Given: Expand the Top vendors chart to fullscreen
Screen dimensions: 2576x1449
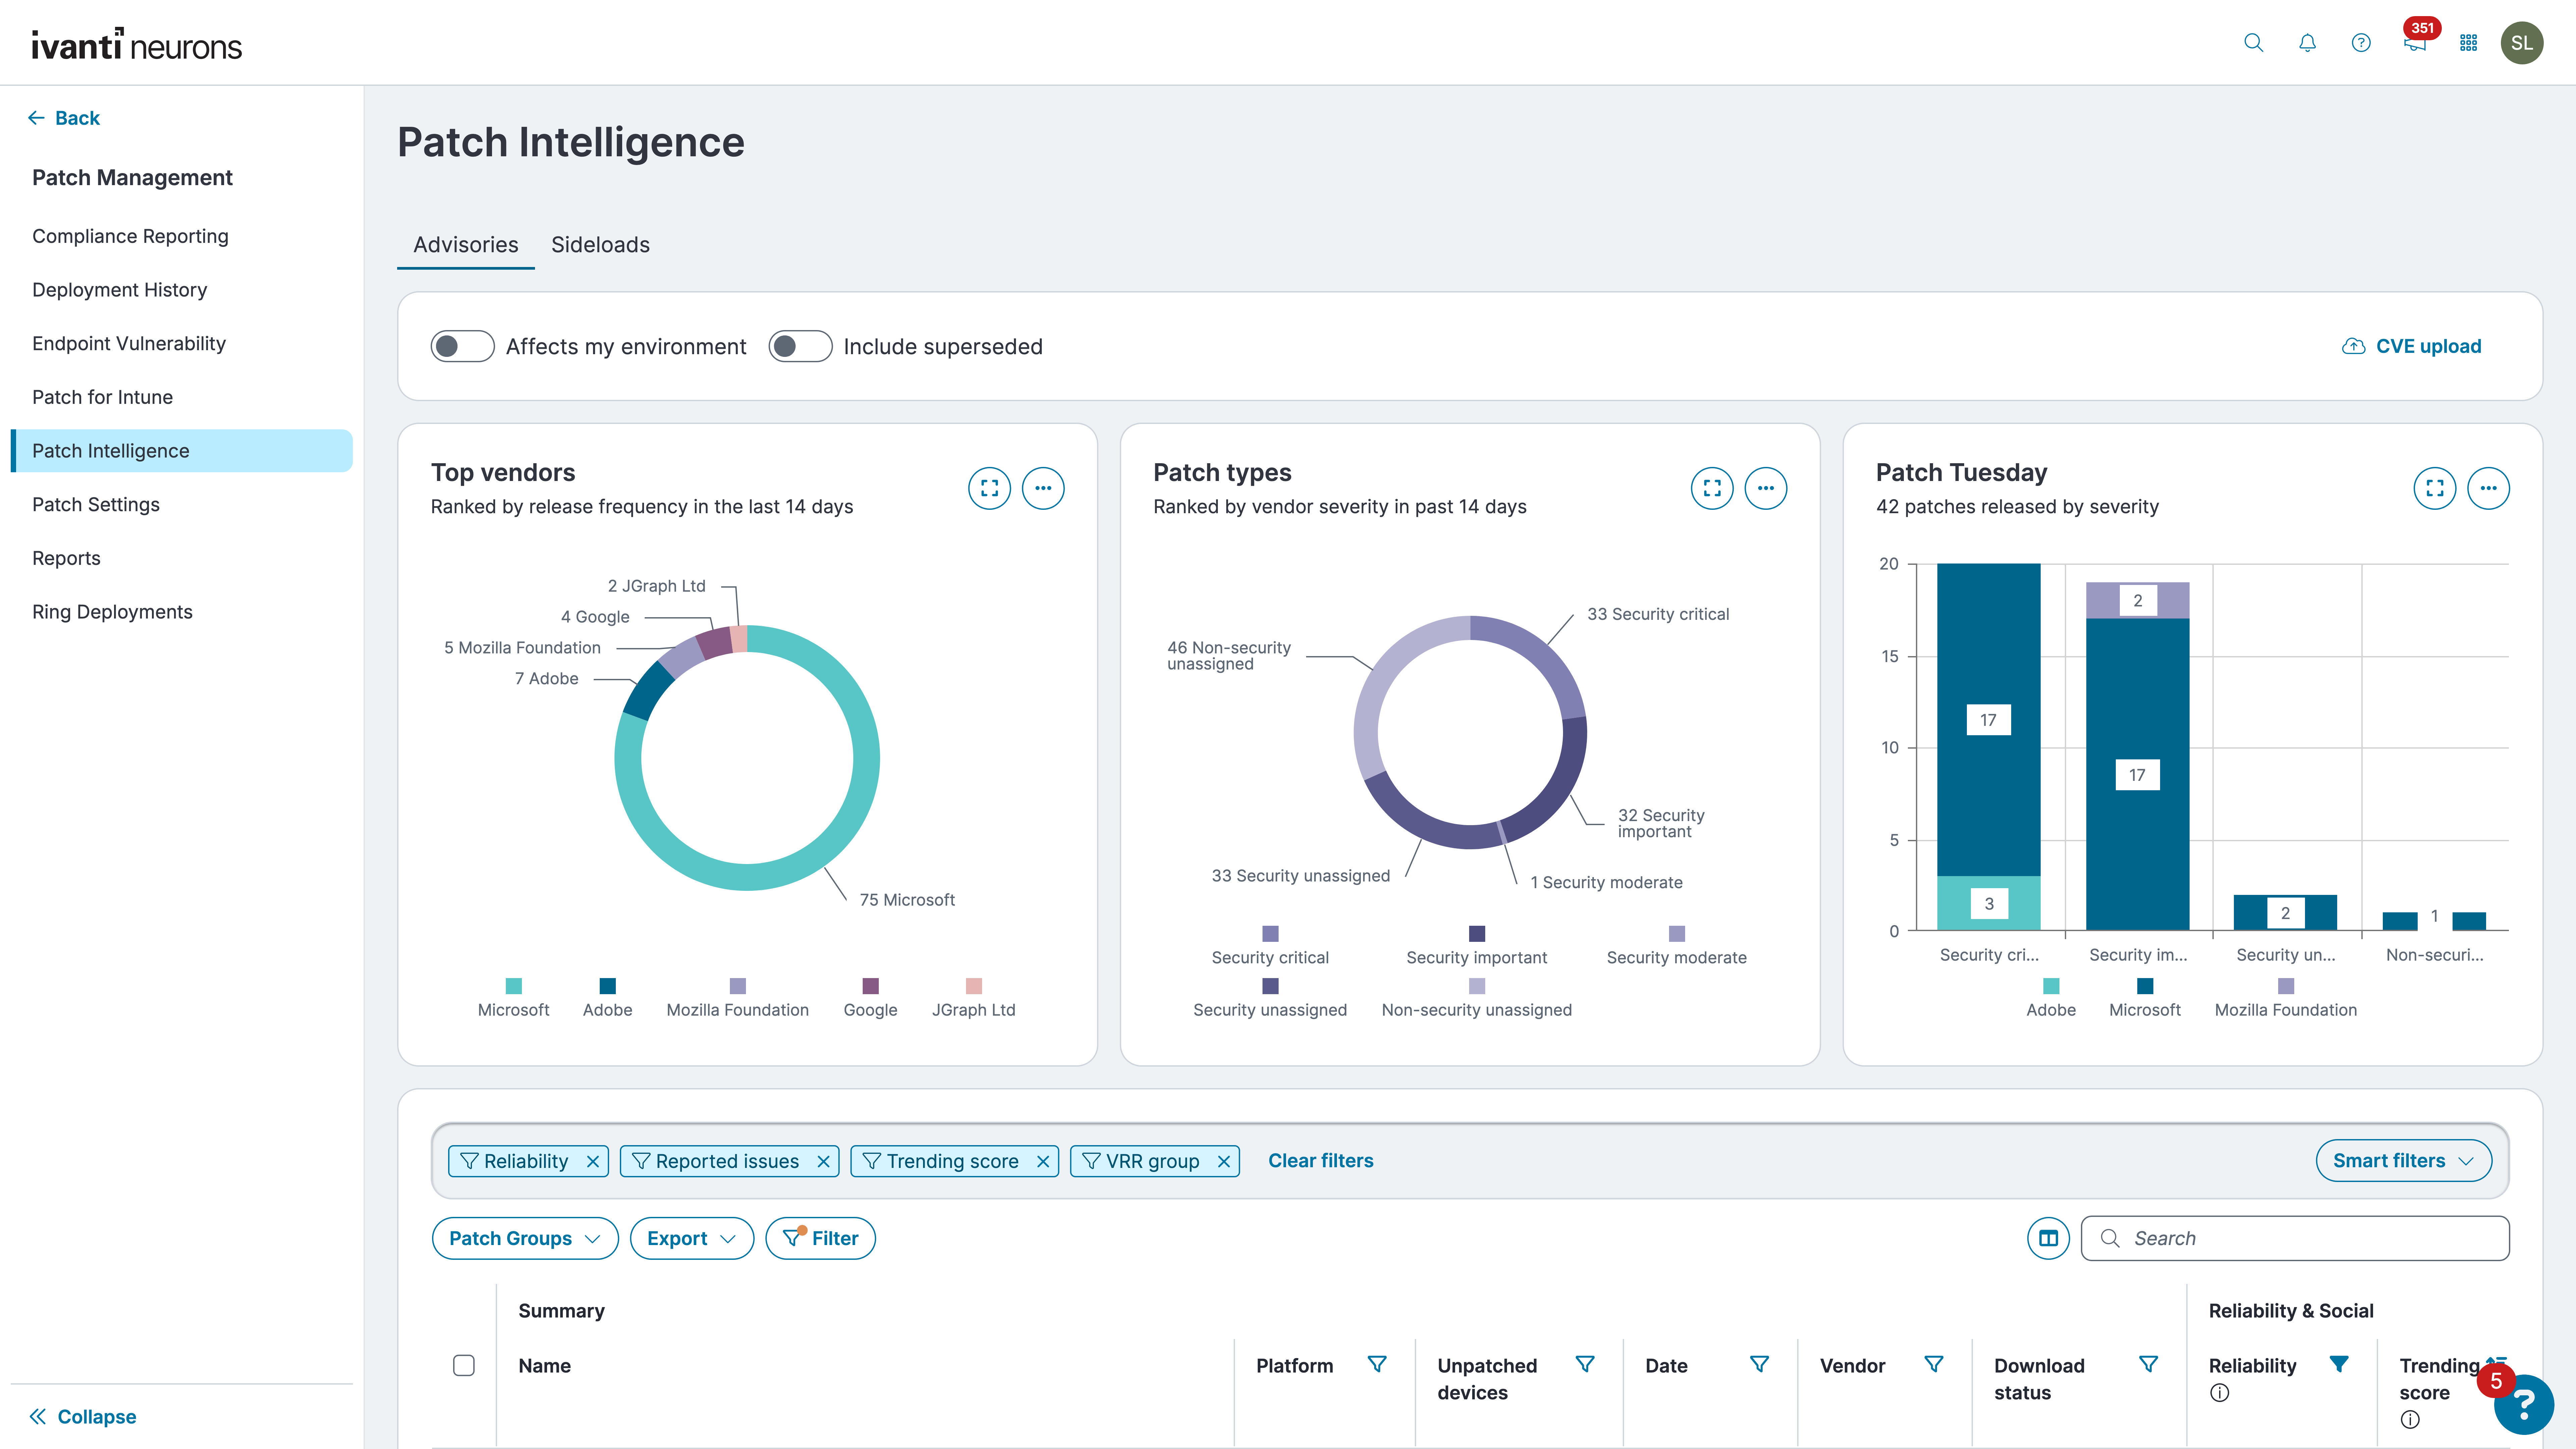Looking at the screenshot, I should [989, 488].
